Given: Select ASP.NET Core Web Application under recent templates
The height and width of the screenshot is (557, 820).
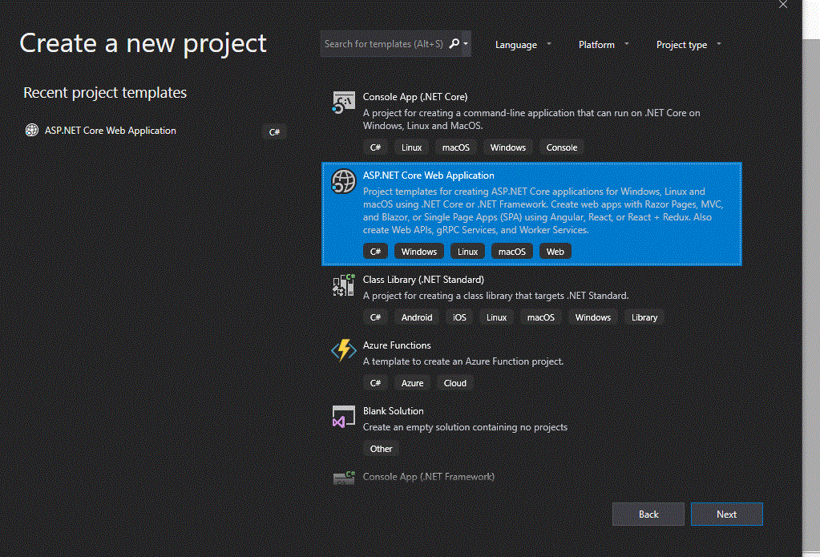Looking at the screenshot, I should pos(111,130).
